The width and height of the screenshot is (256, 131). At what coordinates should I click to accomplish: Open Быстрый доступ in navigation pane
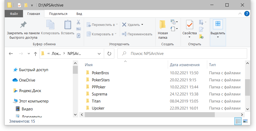[33, 70]
